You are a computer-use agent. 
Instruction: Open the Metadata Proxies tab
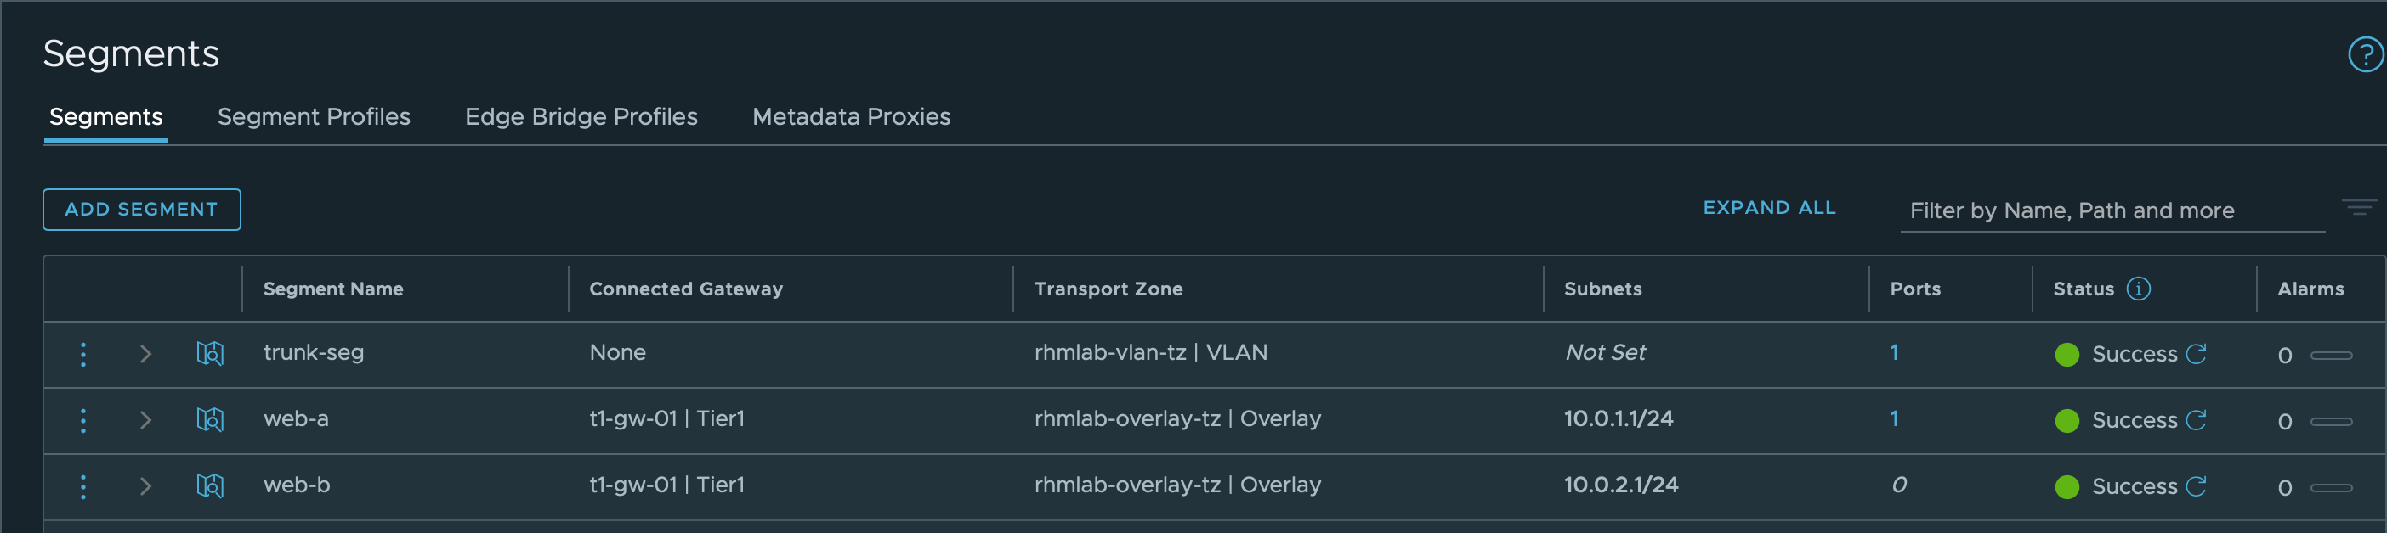851,116
